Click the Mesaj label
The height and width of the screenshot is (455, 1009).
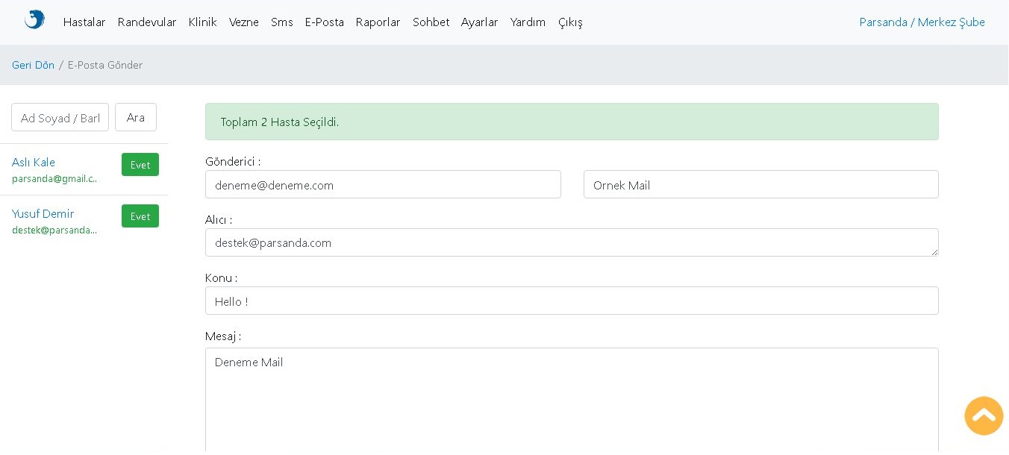coord(223,336)
